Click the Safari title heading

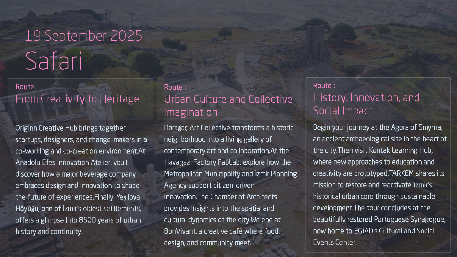(x=54, y=61)
